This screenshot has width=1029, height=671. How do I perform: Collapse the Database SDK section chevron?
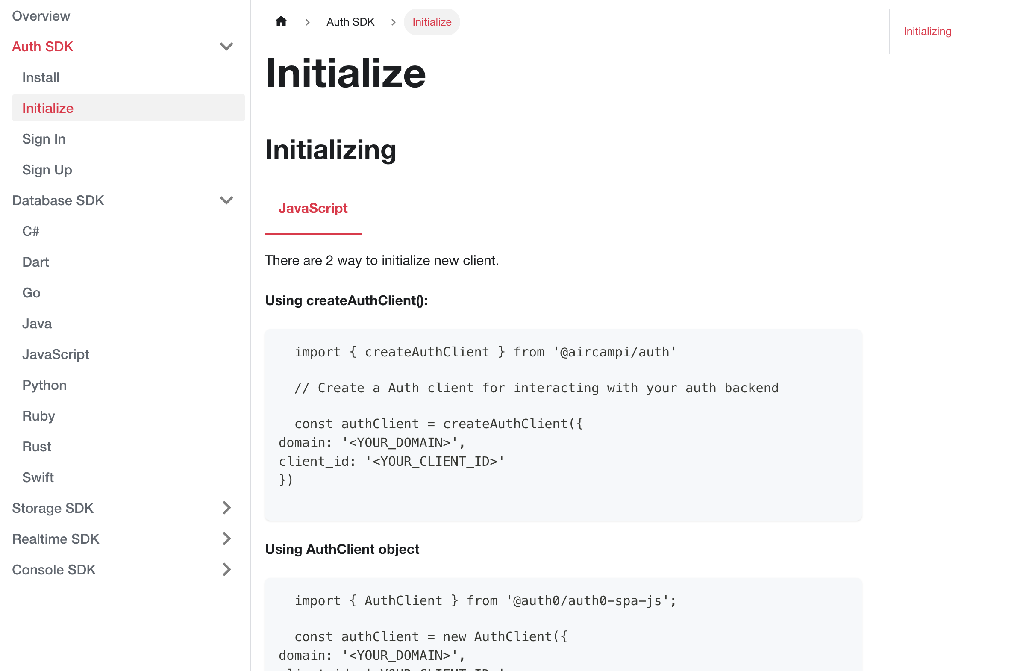(x=226, y=200)
